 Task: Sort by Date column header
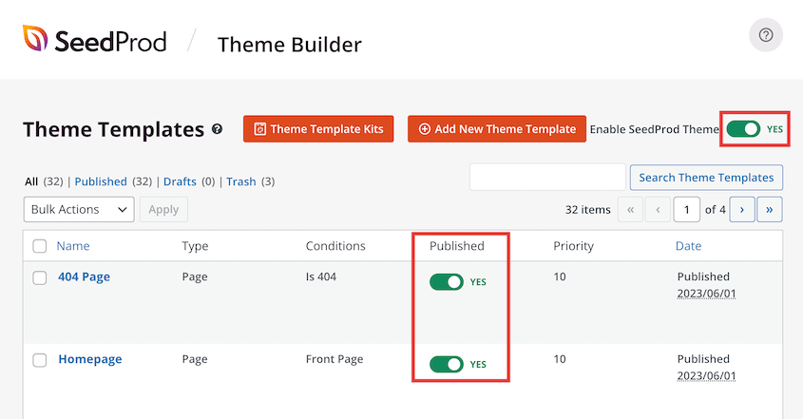pyautogui.click(x=688, y=246)
